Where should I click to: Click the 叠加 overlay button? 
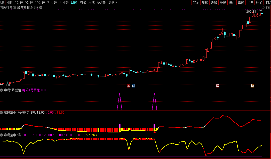point(214,3)
